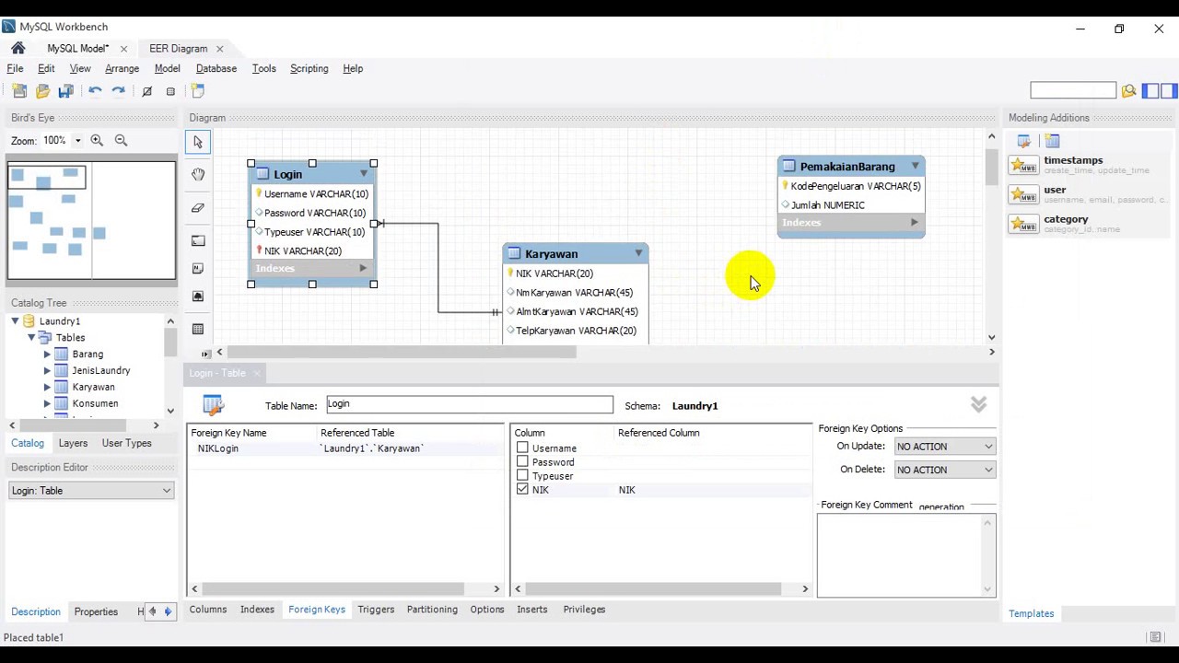Image resolution: width=1179 pixels, height=663 pixels.
Task: Select Karyawan in the catalog tree
Action: [93, 387]
